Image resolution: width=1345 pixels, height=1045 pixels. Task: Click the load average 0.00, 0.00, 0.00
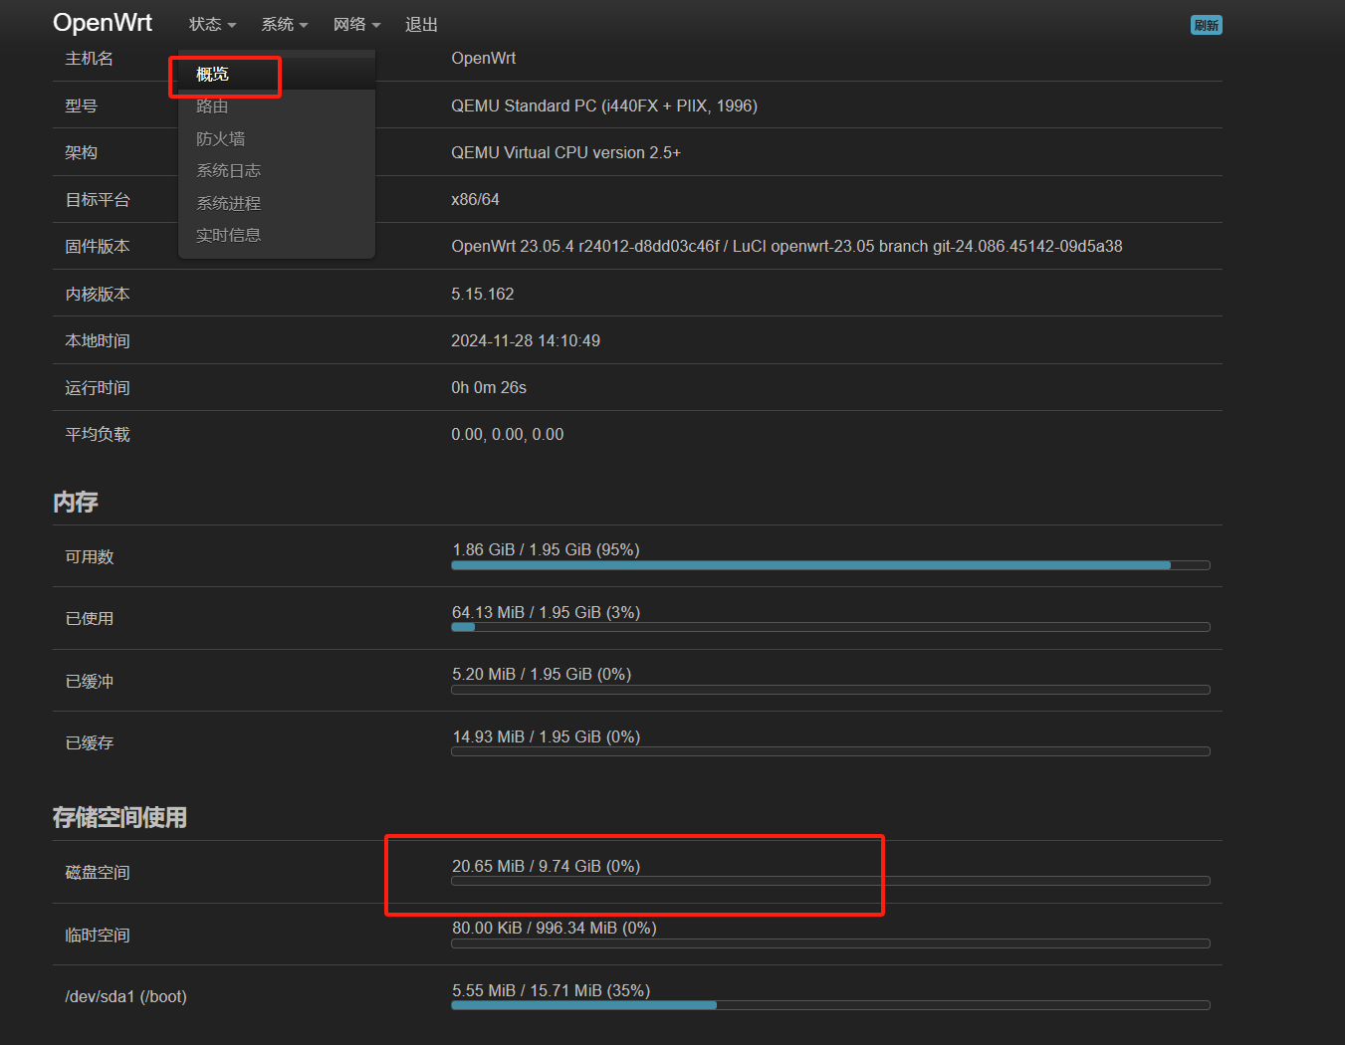click(x=508, y=434)
